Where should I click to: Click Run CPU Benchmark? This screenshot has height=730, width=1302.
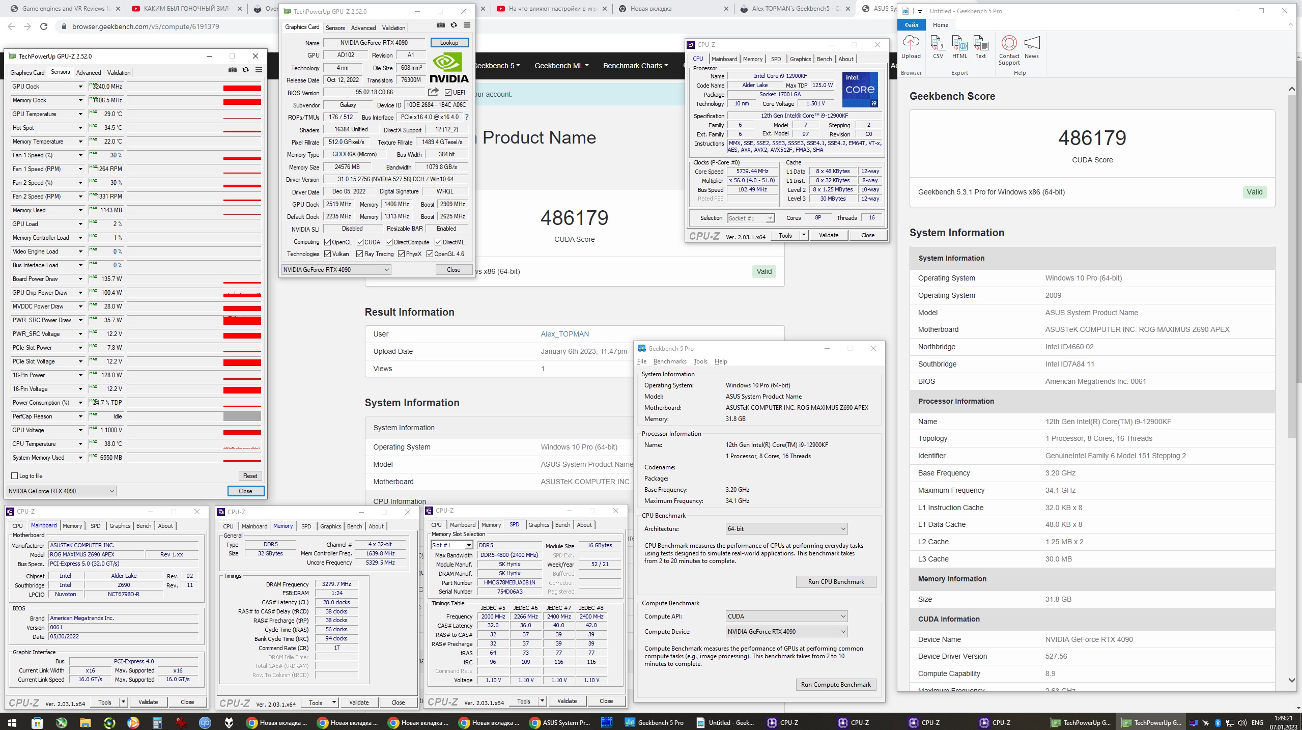point(836,582)
